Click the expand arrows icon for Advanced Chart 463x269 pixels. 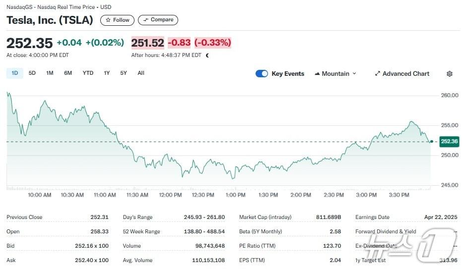coord(378,74)
